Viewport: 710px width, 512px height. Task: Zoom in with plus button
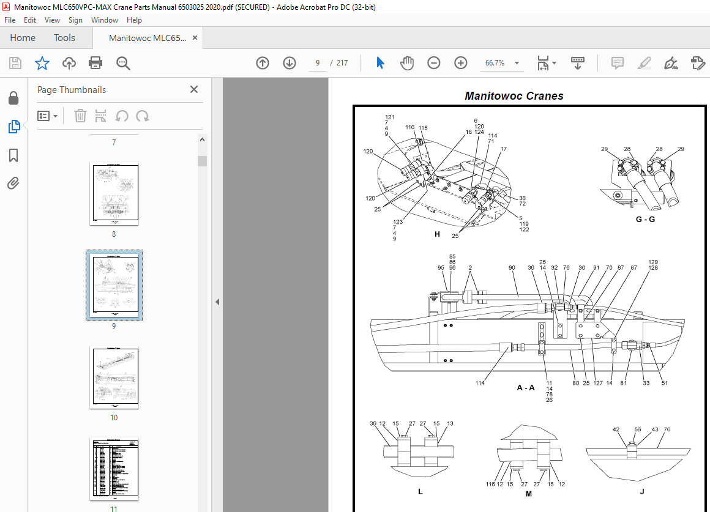tap(460, 63)
